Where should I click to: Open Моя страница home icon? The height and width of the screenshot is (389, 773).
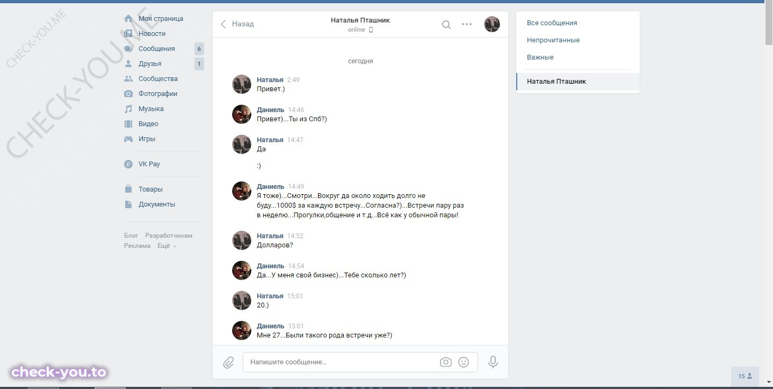pyautogui.click(x=128, y=19)
